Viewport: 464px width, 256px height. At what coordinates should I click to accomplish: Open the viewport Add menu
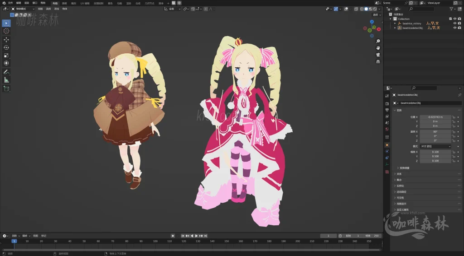tap(57, 9)
